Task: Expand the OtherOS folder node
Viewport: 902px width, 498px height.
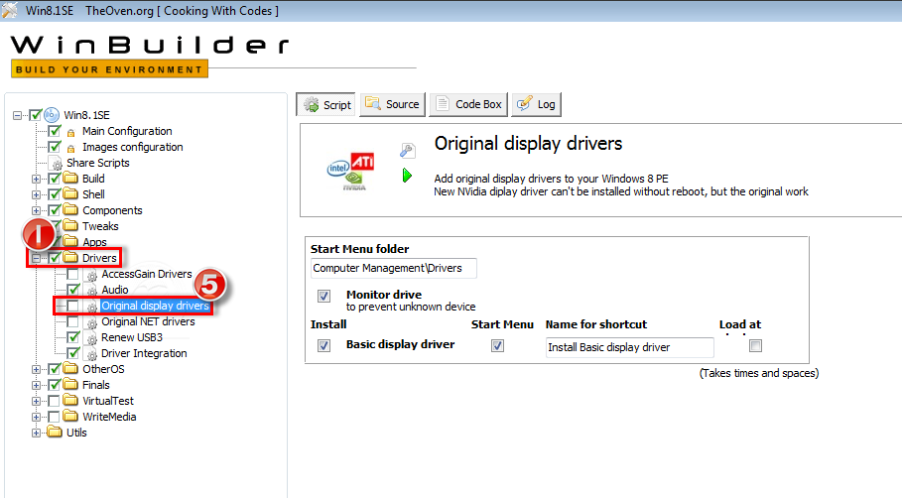Action: pos(37,369)
